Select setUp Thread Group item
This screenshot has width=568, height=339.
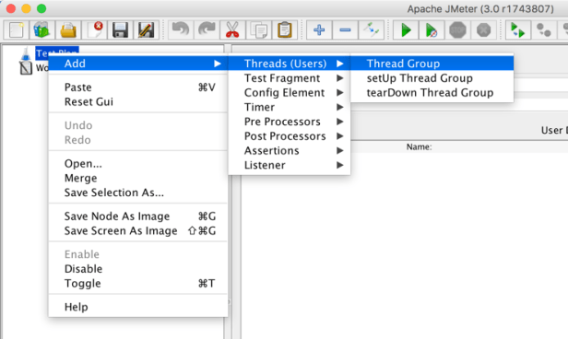point(432,78)
